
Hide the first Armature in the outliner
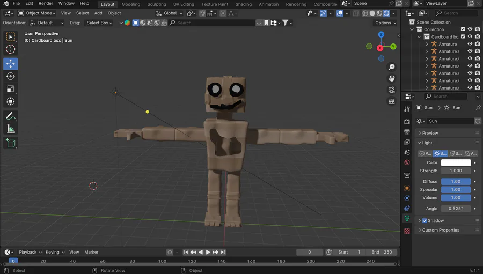click(x=470, y=44)
